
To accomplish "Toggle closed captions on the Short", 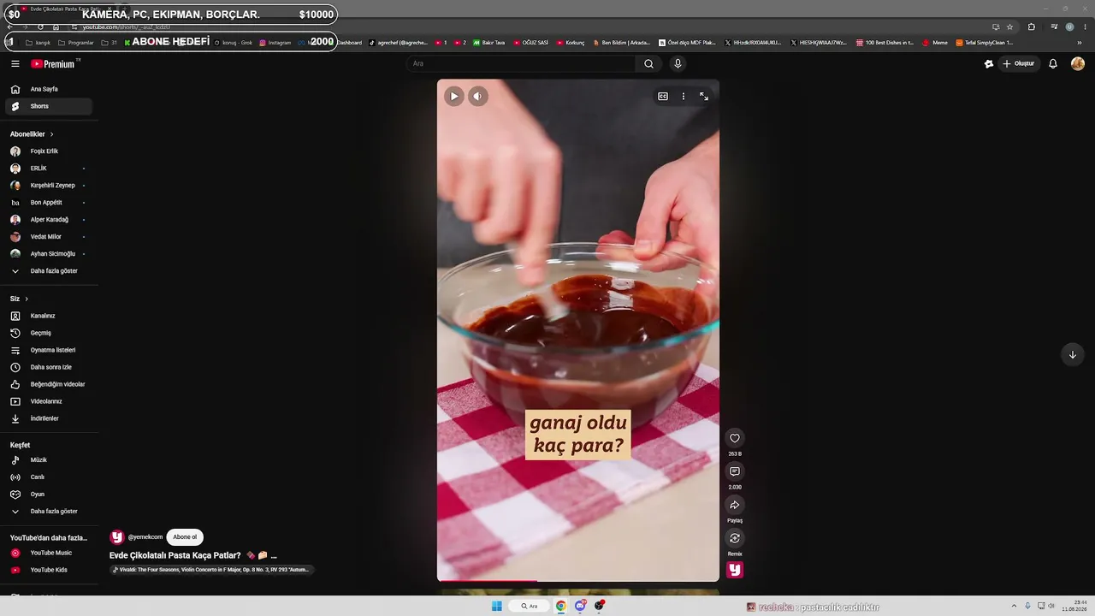I will 663,97.
